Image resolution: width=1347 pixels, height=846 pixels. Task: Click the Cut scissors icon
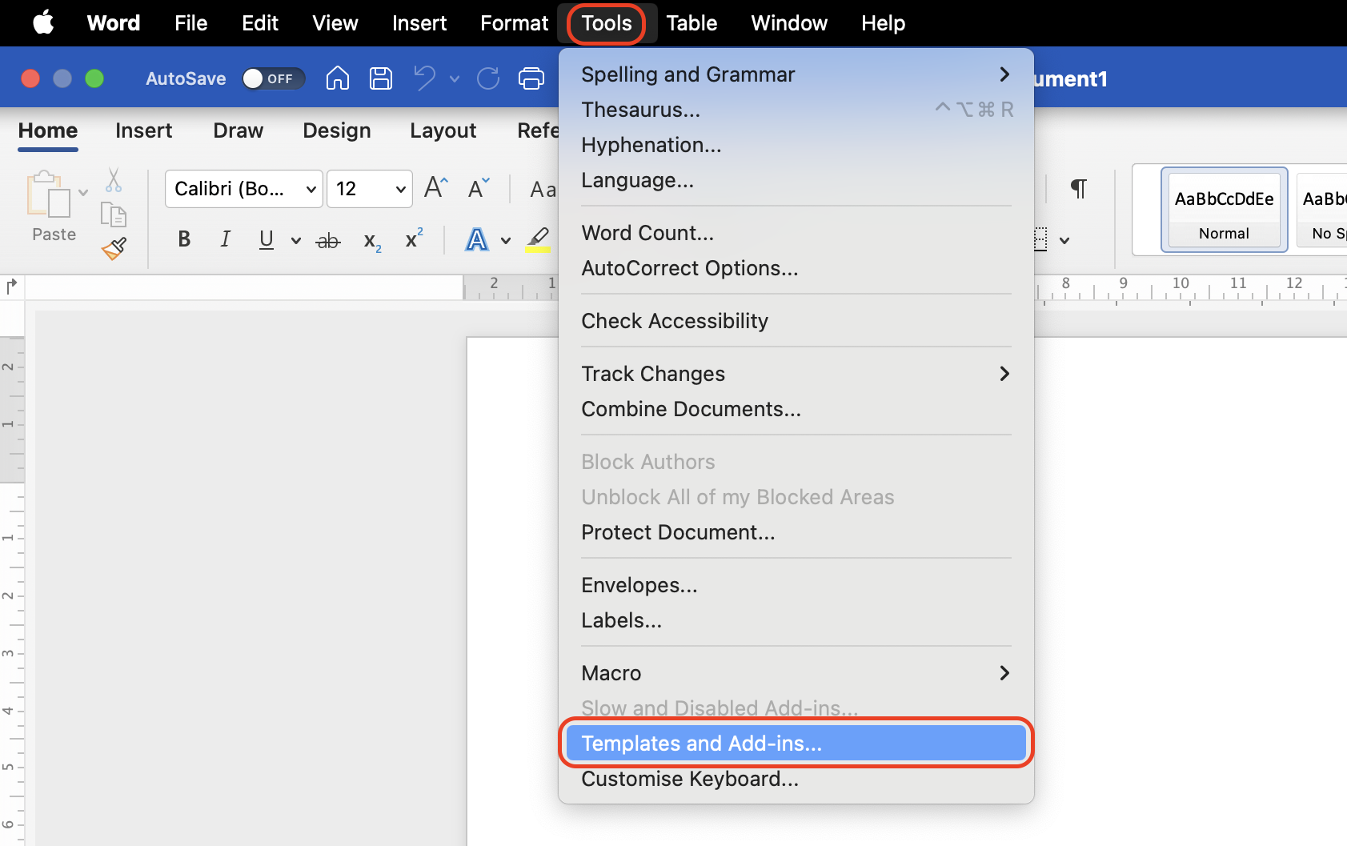click(114, 182)
